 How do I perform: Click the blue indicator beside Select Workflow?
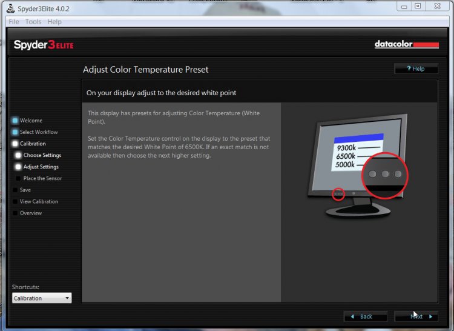pos(15,132)
